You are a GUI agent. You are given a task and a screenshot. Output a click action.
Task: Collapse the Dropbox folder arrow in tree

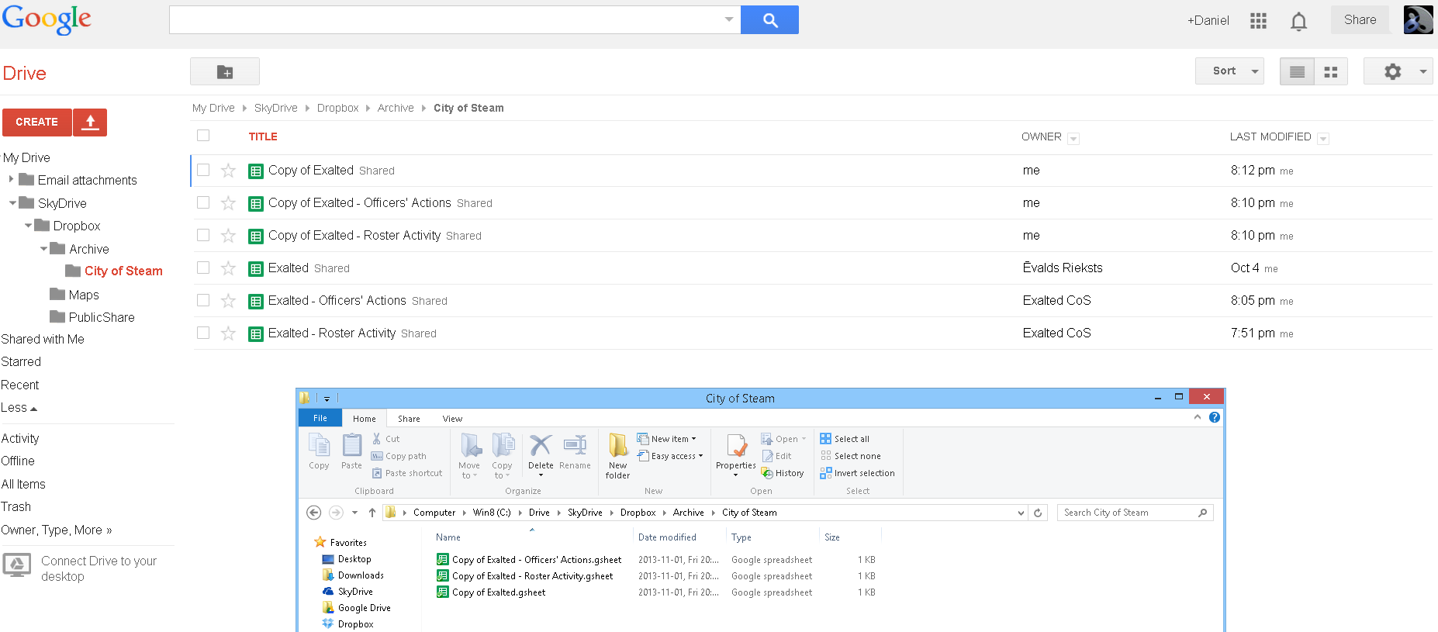pos(28,226)
